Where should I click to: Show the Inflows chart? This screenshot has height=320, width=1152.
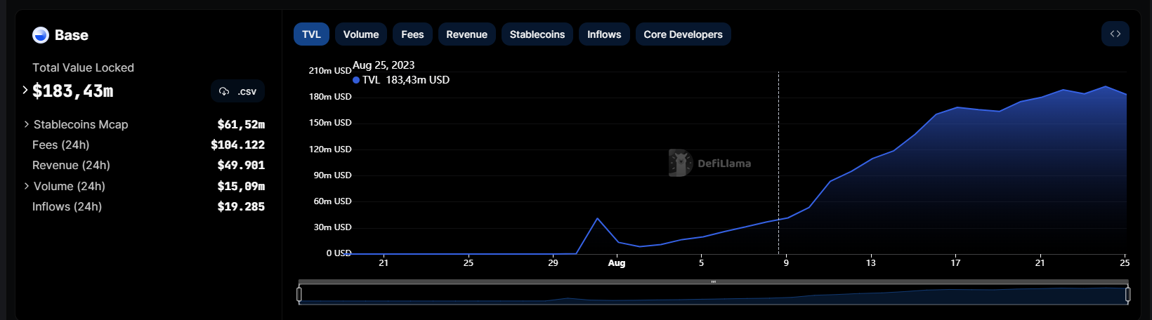[604, 34]
